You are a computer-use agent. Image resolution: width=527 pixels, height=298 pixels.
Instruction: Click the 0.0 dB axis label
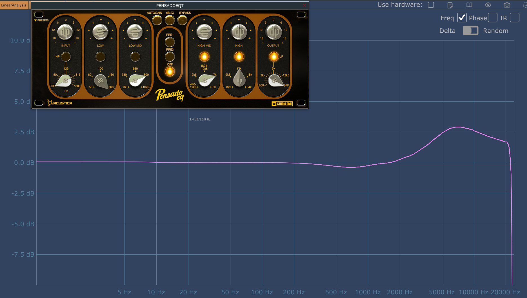[24, 163]
